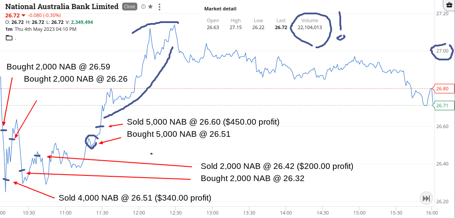Screen dimensions: 455x218
Task: Click the Close button beside the stock title
Action: coord(130,7)
